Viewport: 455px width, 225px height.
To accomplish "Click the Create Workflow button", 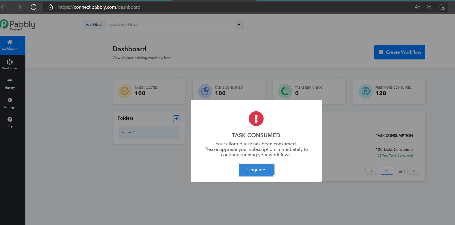I will [399, 52].
